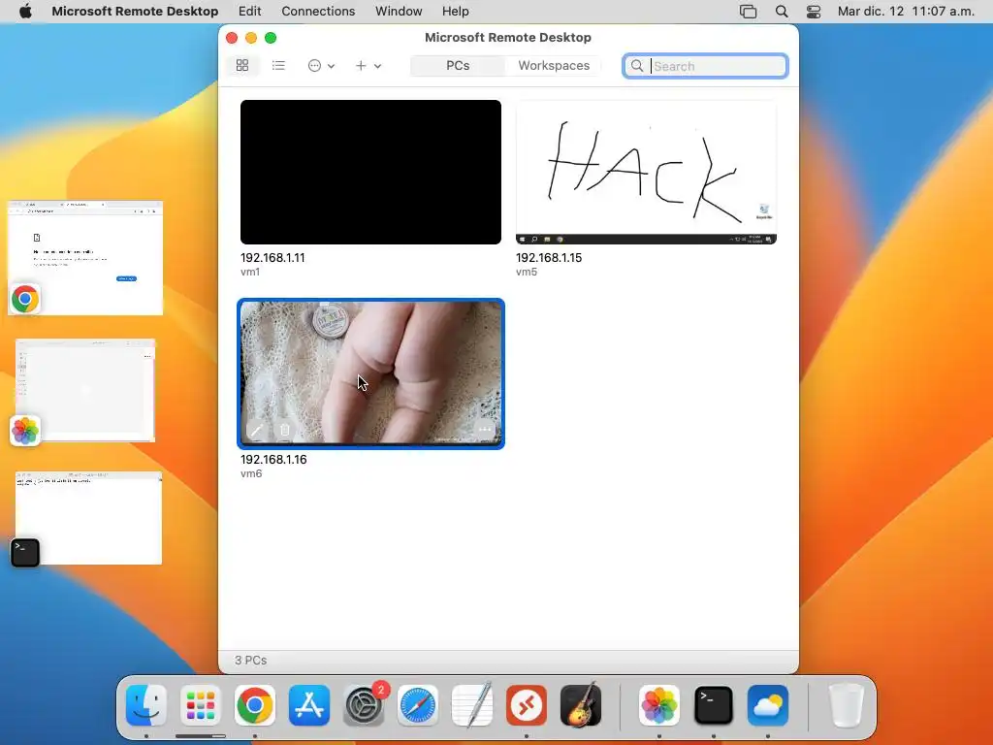The width and height of the screenshot is (993, 745).
Task: Switch to grid view of PCs
Action: tap(241, 65)
